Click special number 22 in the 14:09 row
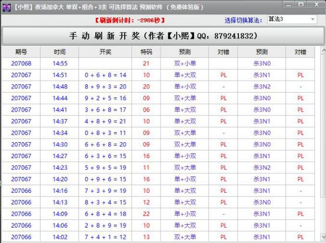Viewport: 326px width, 243px height. (146, 214)
